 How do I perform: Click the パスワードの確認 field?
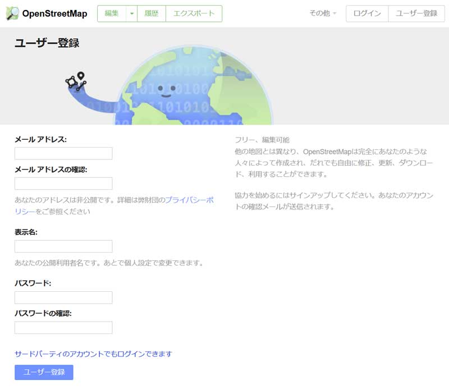point(63,327)
